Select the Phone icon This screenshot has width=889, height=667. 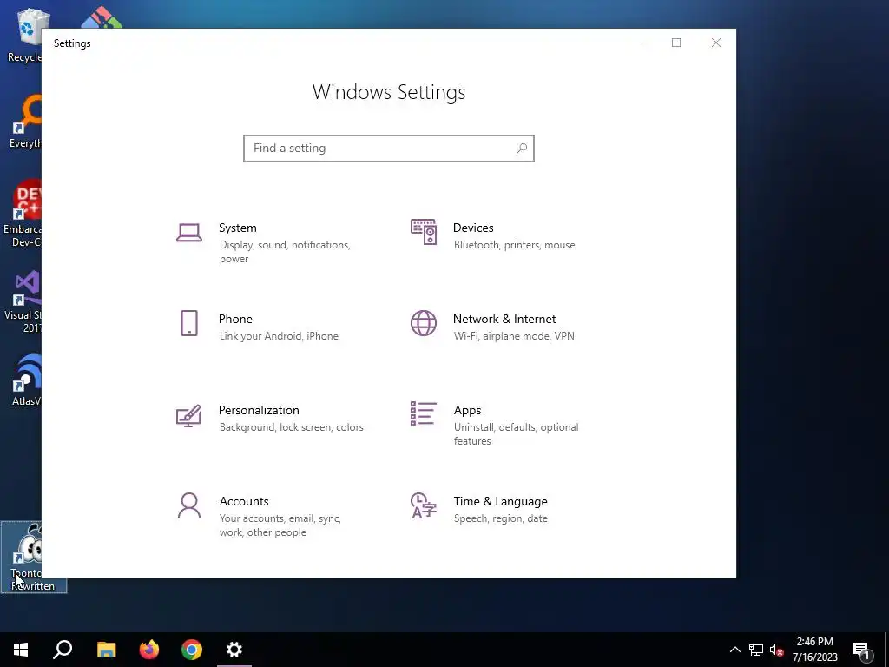coord(188,323)
